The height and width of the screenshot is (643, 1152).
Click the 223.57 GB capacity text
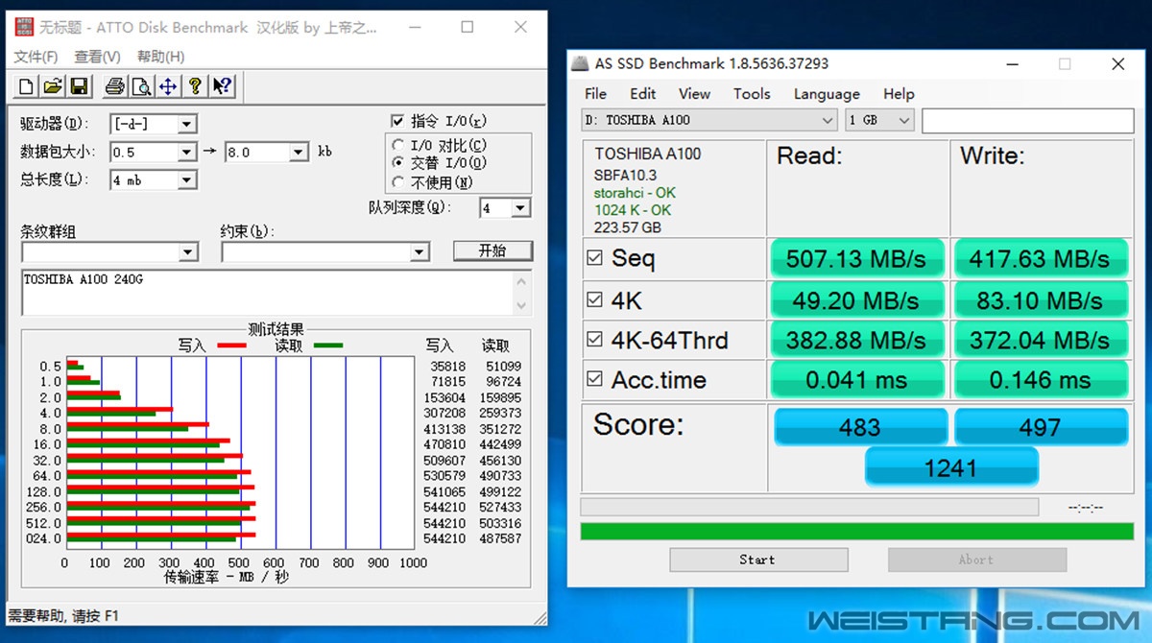pos(628,227)
